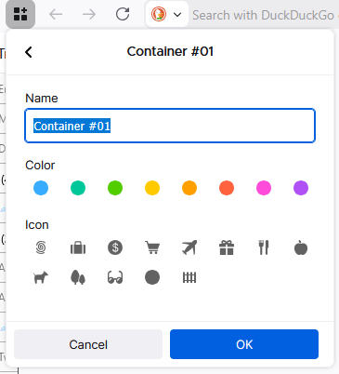Select the shopping cart container icon
The image size is (339, 374).
click(x=152, y=247)
